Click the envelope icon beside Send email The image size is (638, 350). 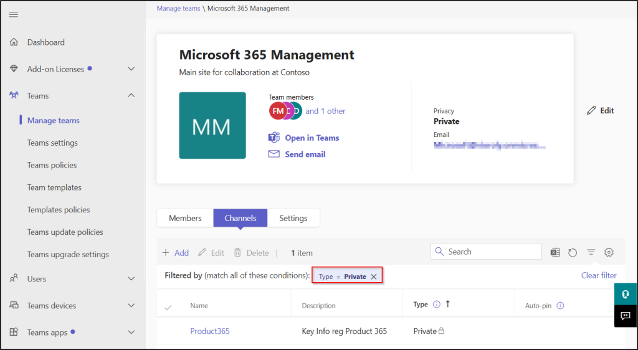[x=274, y=154]
